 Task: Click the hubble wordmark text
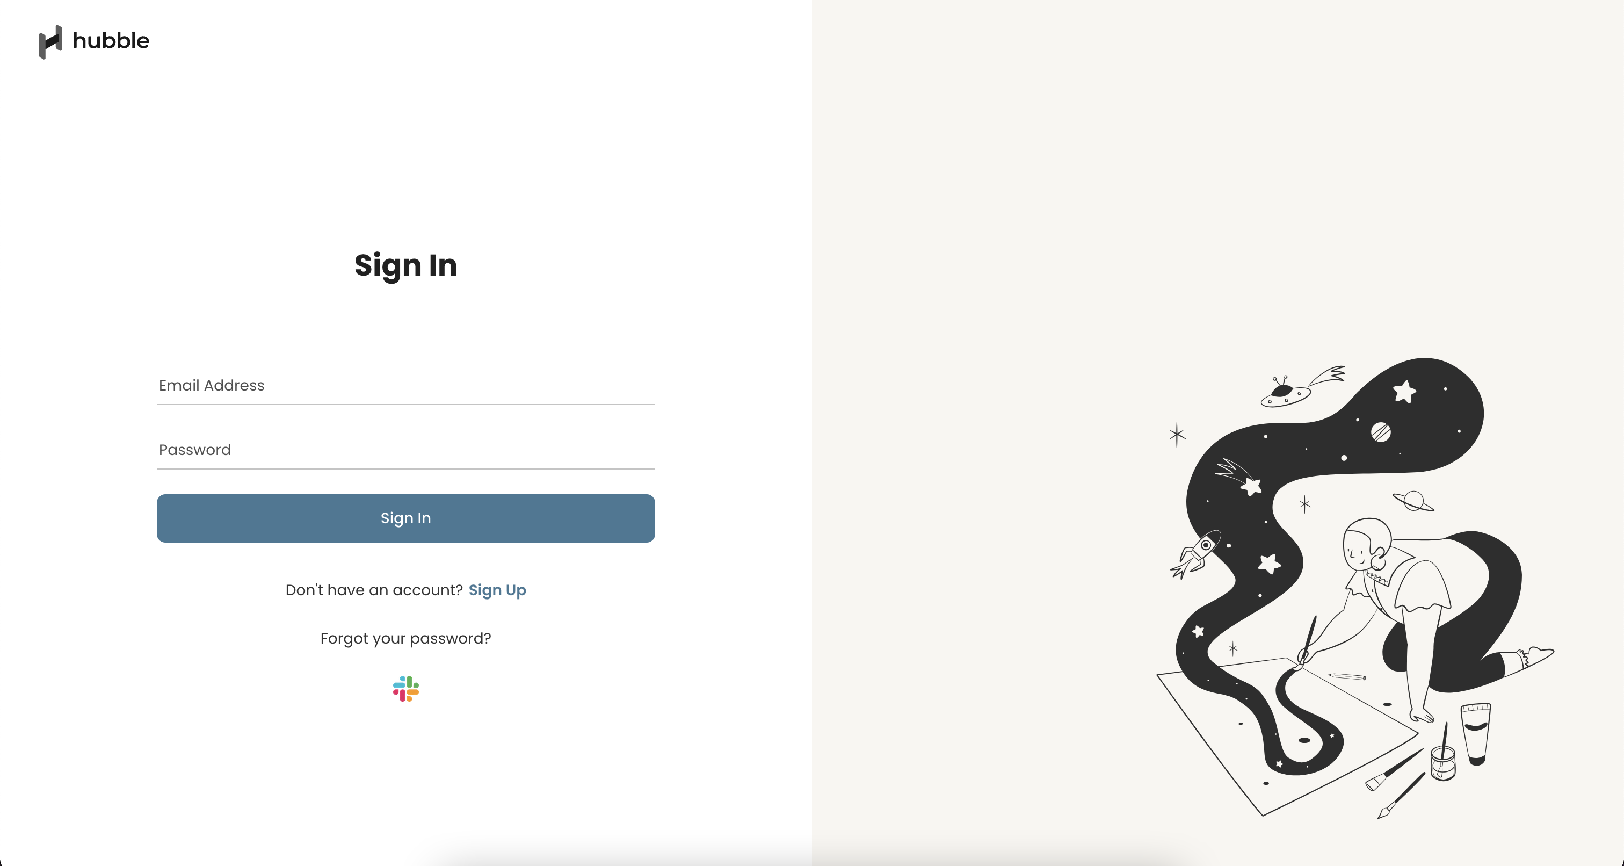[111, 40]
